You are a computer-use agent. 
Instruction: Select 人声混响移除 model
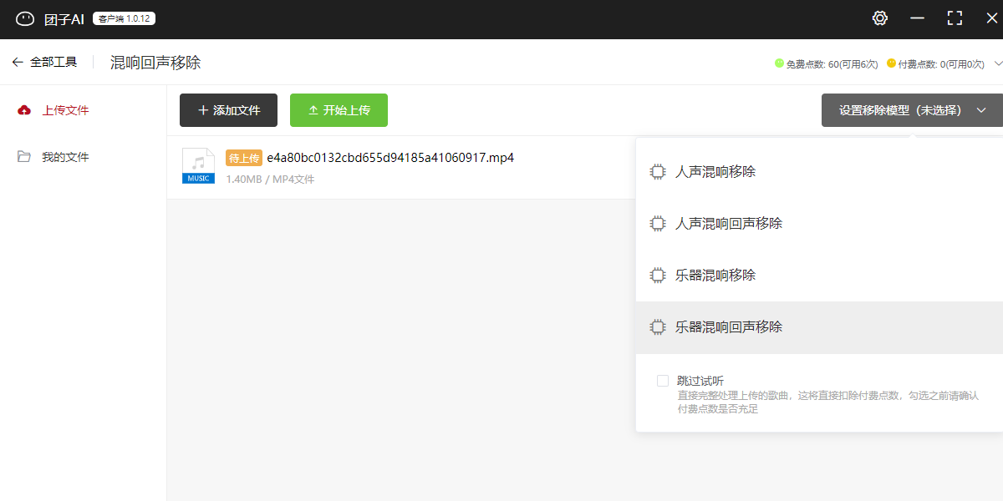click(x=819, y=172)
